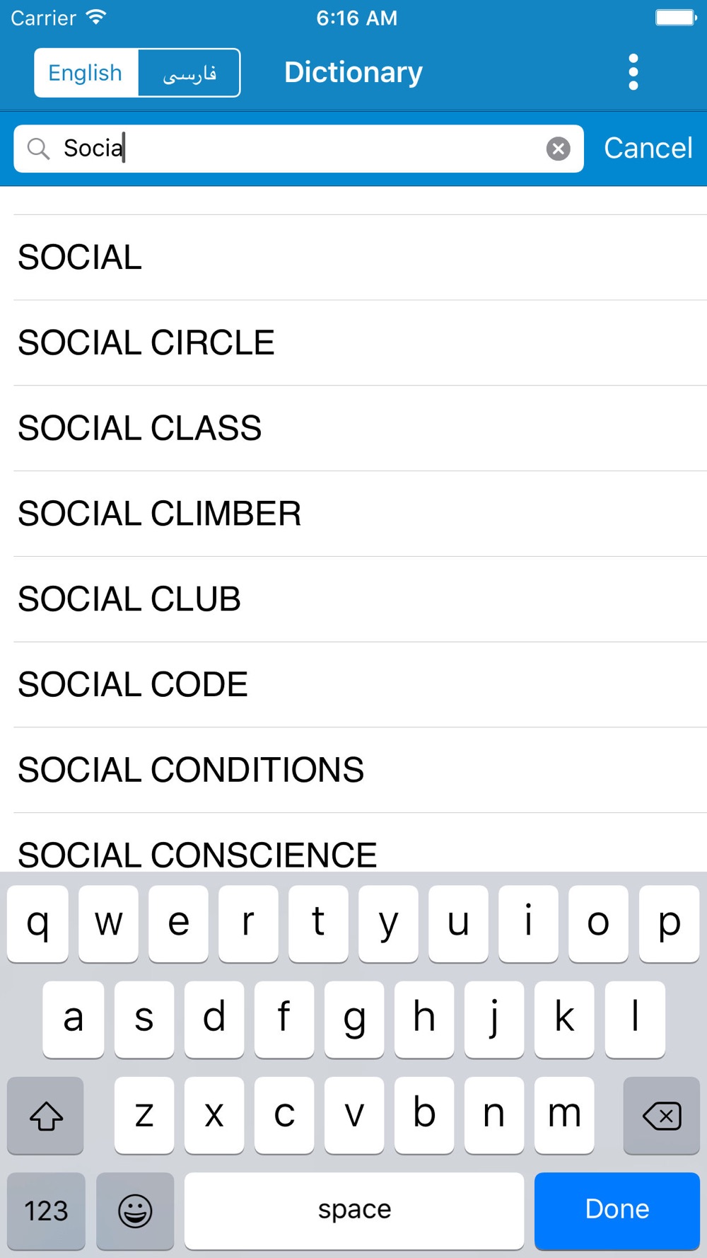Cancel the search
The width and height of the screenshot is (707, 1258).
648,148
